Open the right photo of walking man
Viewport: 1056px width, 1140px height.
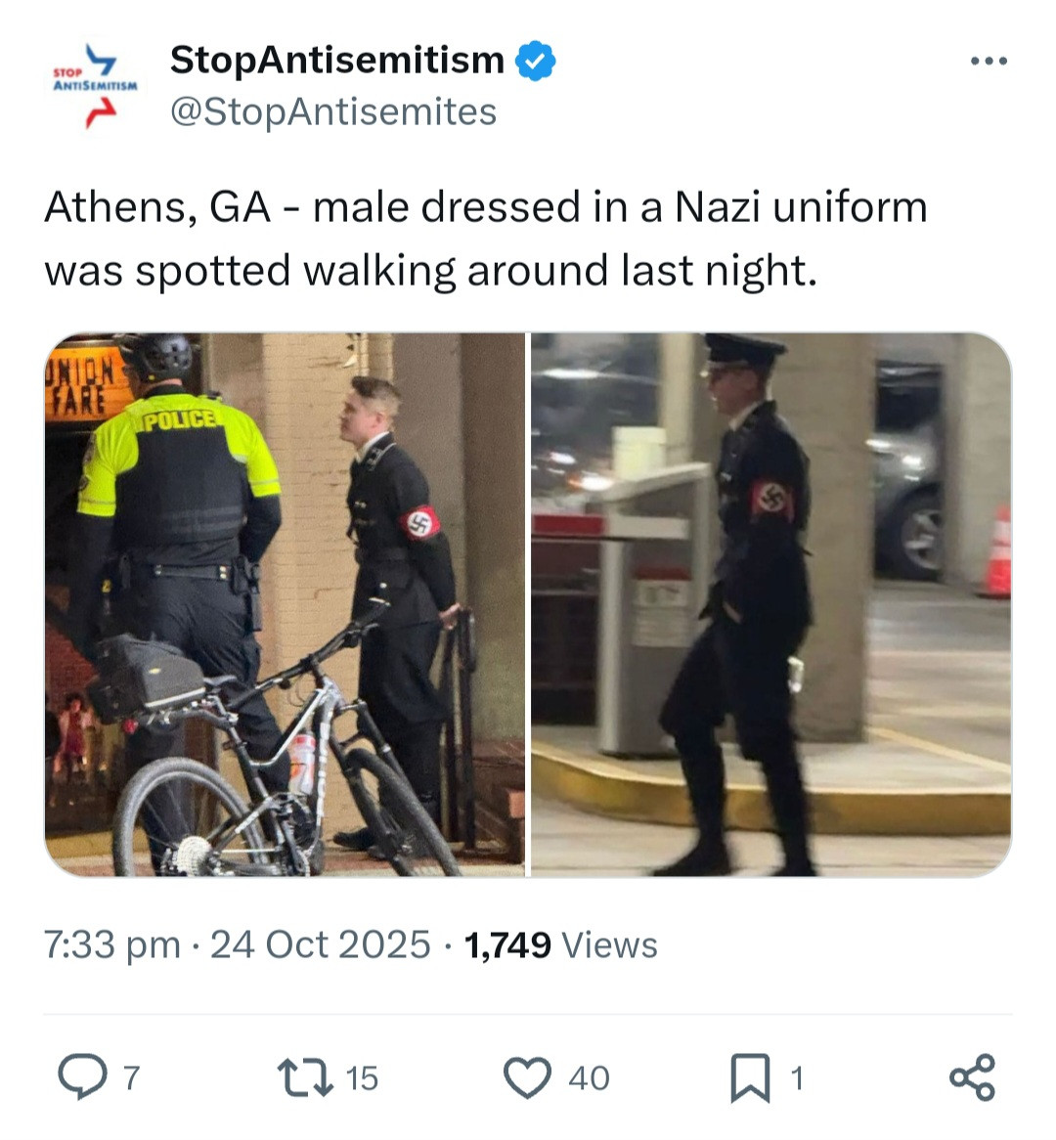click(x=770, y=605)
